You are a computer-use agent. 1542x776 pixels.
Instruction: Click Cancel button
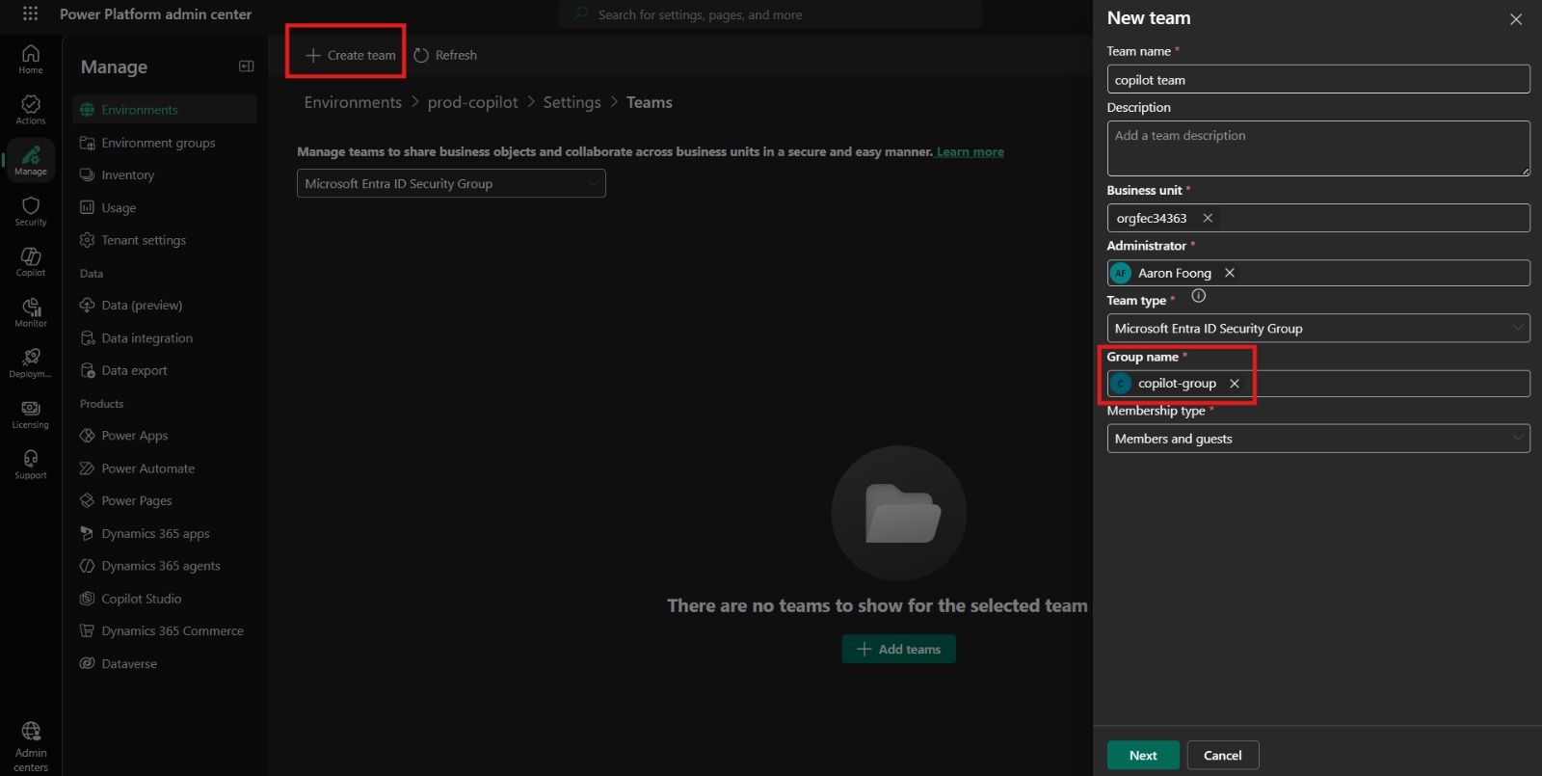pyautogui.click(x=1223, y=755)
